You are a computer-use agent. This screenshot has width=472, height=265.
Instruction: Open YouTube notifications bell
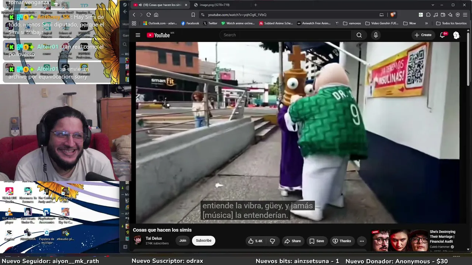[442, 35]
